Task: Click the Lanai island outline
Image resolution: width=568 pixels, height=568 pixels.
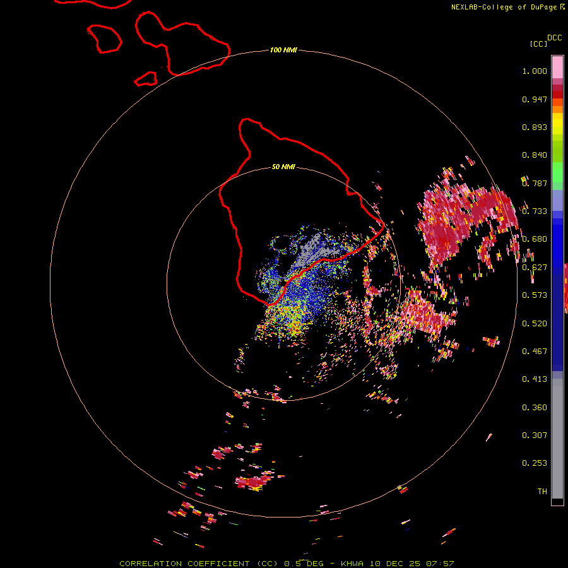Action: tap(104, 38)
